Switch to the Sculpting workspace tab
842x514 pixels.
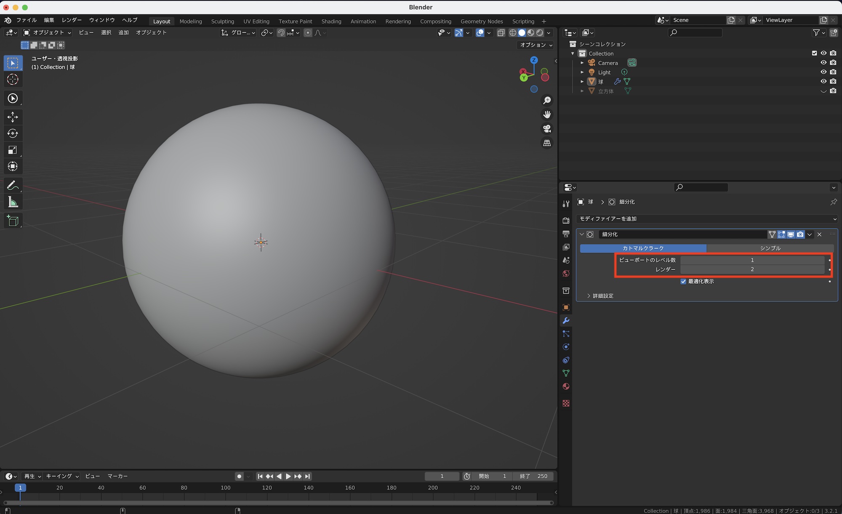pos(222,21)
